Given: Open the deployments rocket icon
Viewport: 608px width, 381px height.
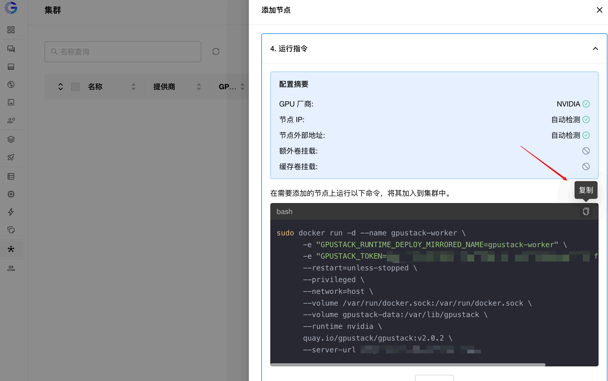Looking at the screenshot, I should (11, 157).
